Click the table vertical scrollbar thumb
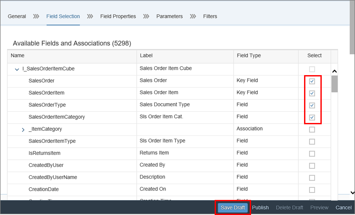Viewport: 355px width, 215px height. [x=334, y=84]
